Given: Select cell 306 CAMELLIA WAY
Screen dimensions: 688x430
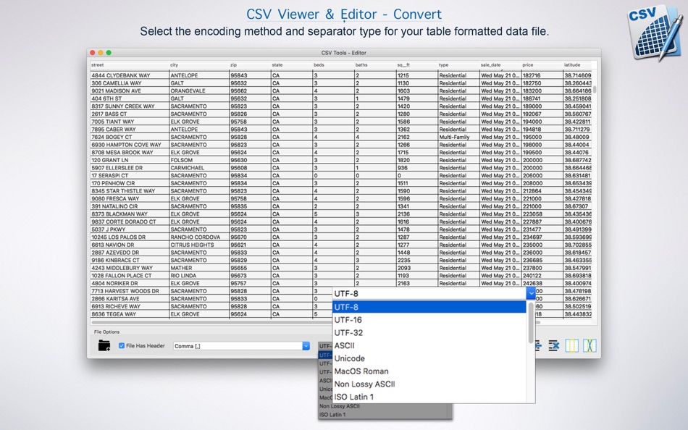Looking at the screenshot, I should pos(130,83).
